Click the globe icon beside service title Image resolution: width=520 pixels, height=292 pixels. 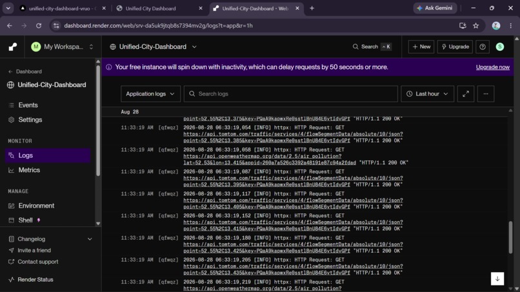[x=113, y=47]
